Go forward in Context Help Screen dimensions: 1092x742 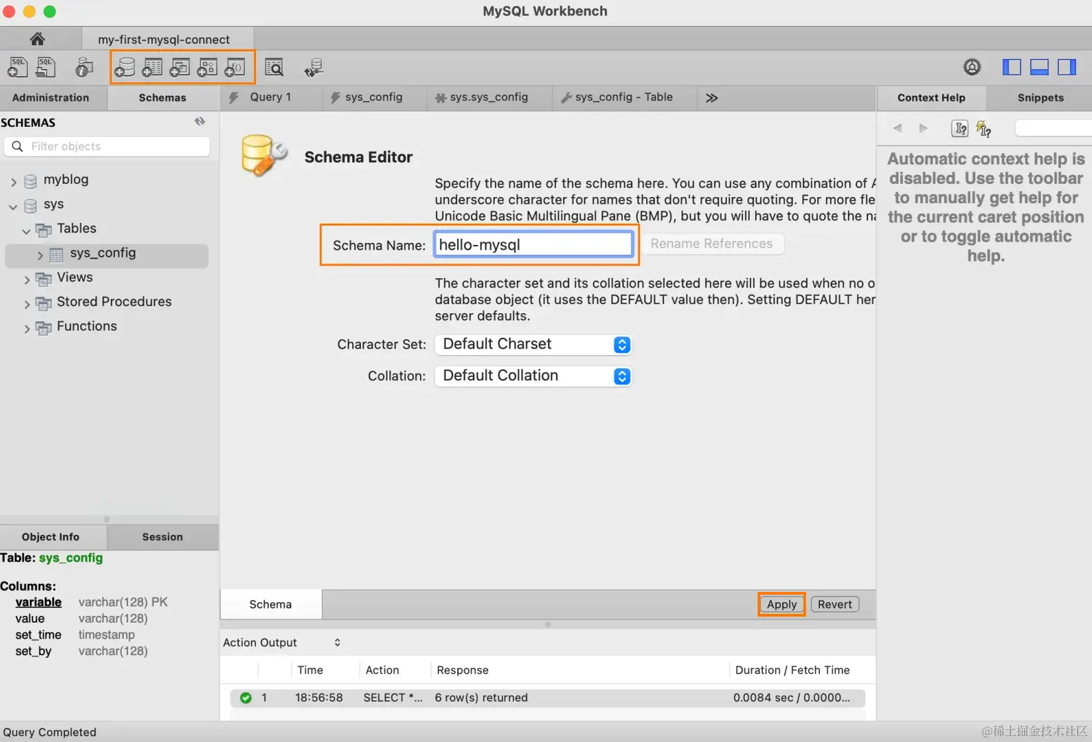tap(923, 128)
